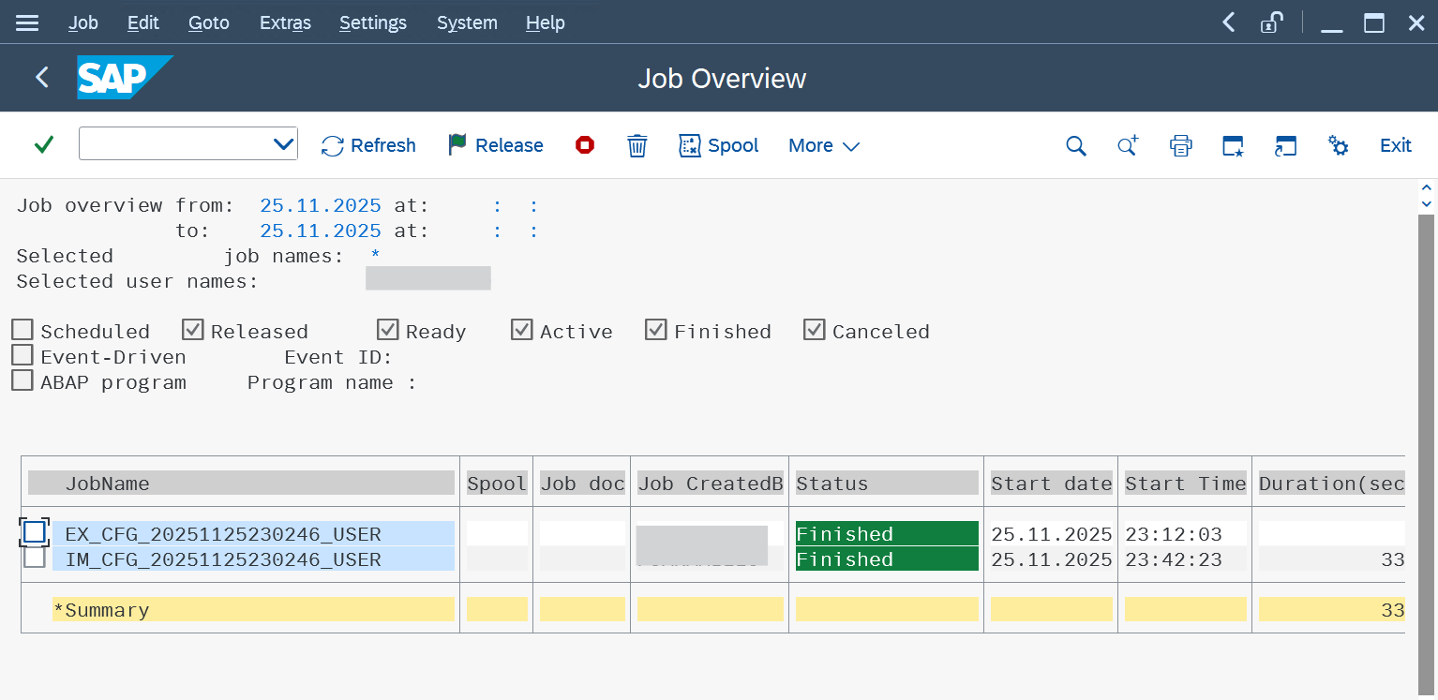1438x700 pixels.
Task: Click the Find Next magnifier-plus icon
Action: click(1128, 145)
